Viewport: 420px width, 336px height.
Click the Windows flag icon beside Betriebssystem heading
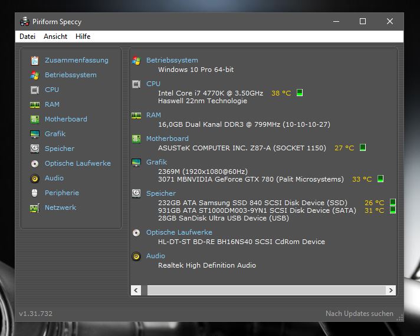pyautogui.click(x=136, y=61)
